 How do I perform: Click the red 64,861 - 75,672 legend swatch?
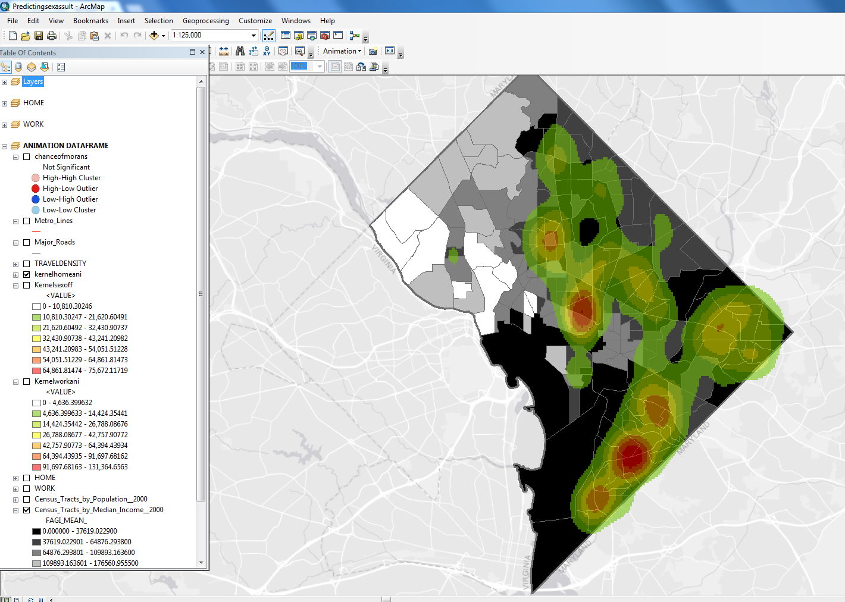36,371
